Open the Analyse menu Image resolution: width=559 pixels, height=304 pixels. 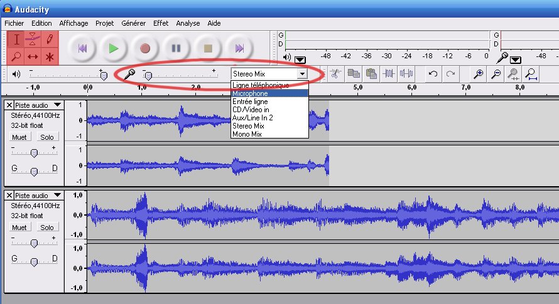188,23
